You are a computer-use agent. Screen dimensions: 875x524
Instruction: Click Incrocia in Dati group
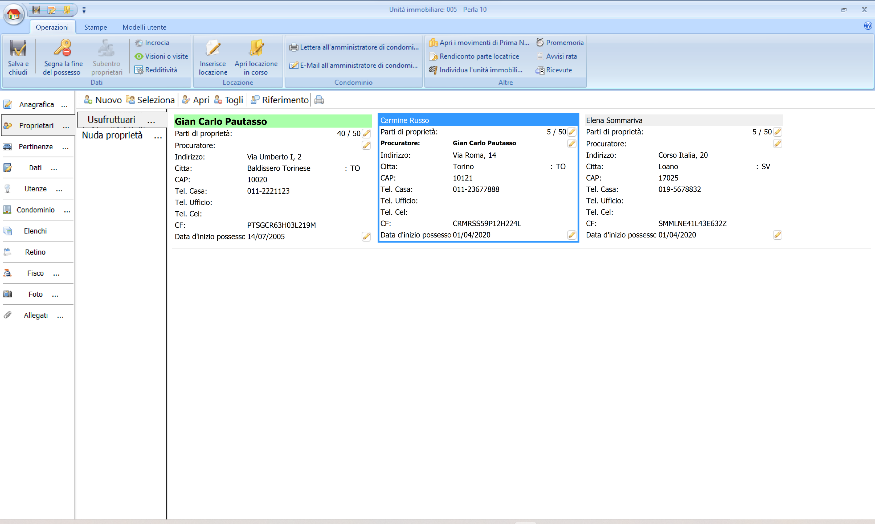point(152,43)
